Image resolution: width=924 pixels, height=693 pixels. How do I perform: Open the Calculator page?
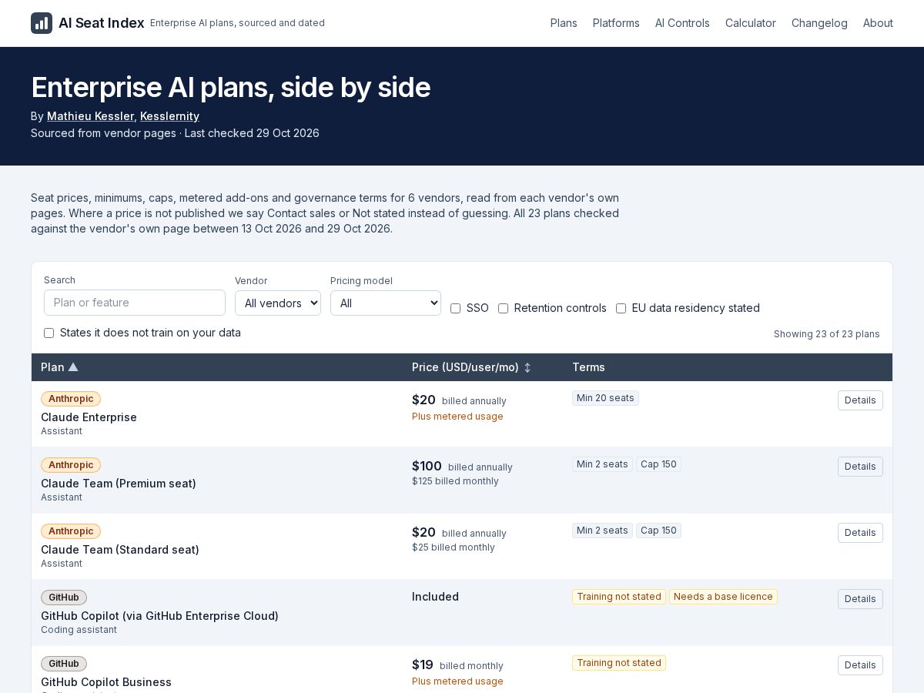(x=751, y=23)
